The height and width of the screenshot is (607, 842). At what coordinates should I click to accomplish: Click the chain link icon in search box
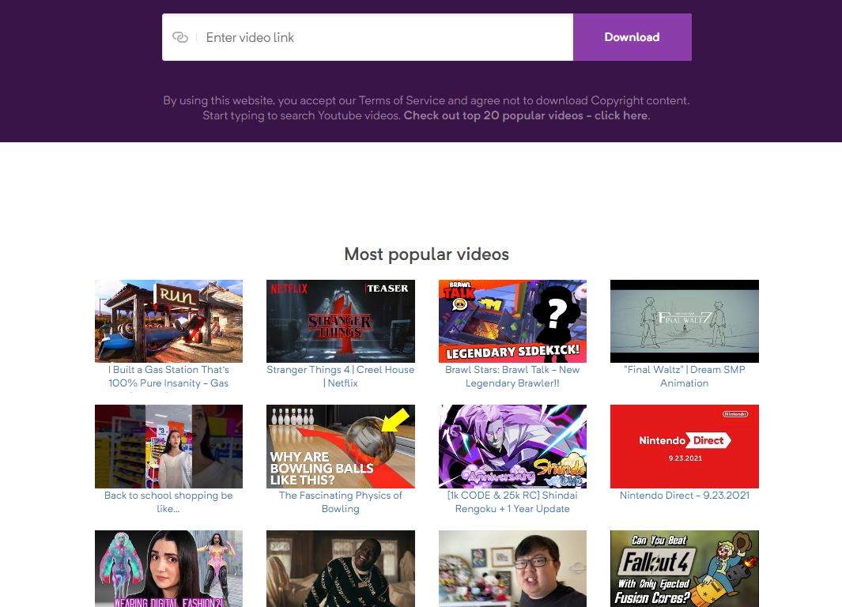(x=180, y=37)
